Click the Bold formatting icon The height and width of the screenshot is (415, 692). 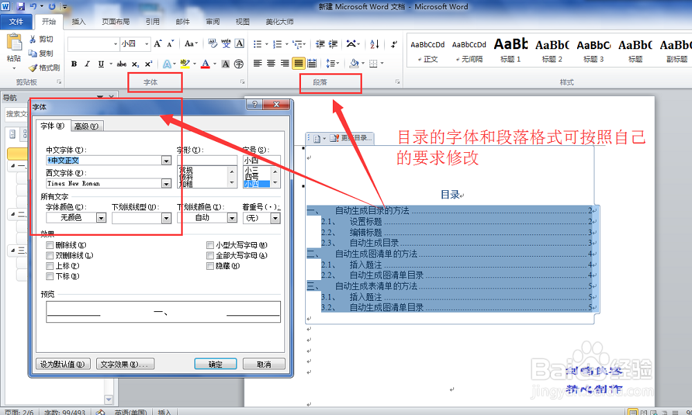coord(74,64)
